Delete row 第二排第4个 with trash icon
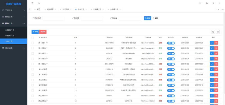 click(216, 85)
